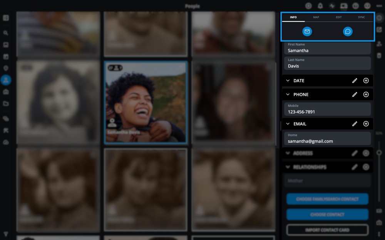Click the add plus icon in top bar
385x240 pixels.
308,6
